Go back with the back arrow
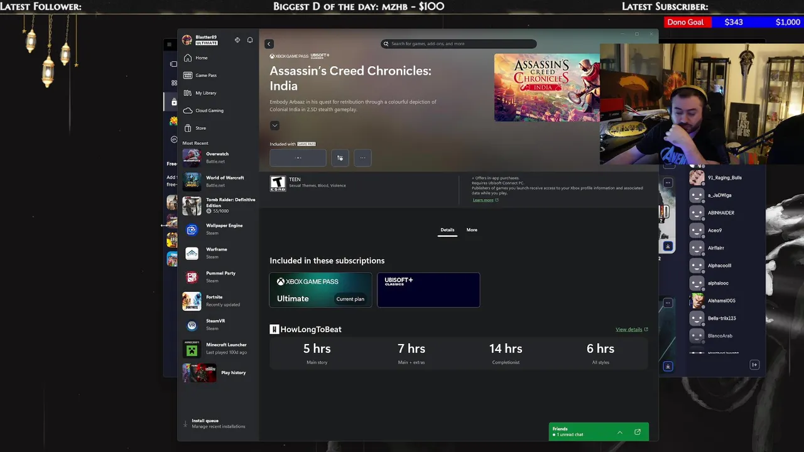804x452 pixels. click(x=269, y=44)
